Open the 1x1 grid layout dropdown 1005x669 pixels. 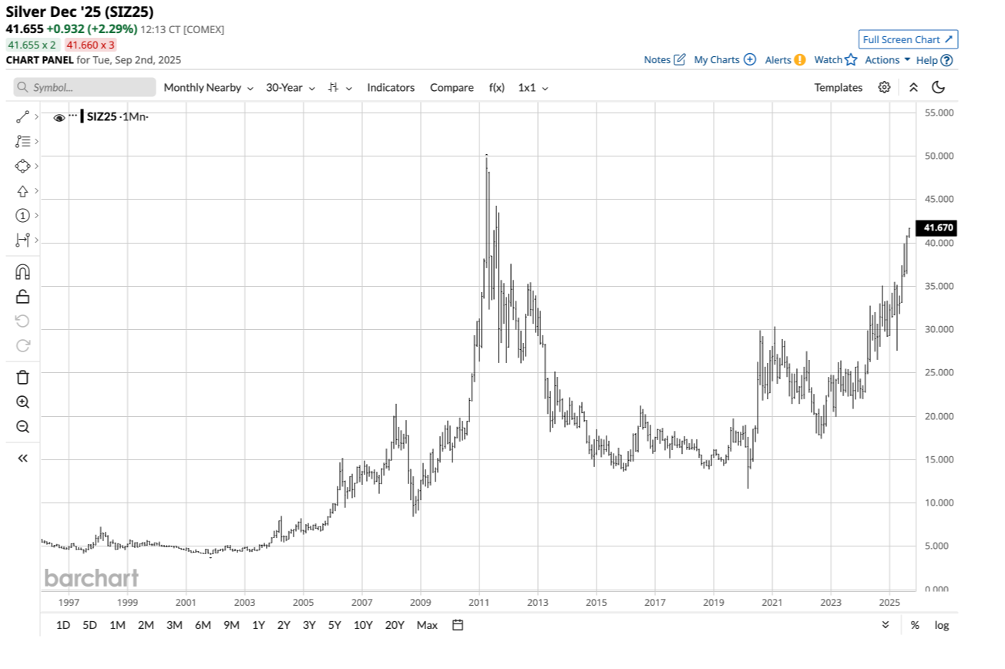click(x=533, y=87)
